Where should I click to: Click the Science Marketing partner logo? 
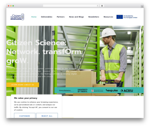[67, 90]
